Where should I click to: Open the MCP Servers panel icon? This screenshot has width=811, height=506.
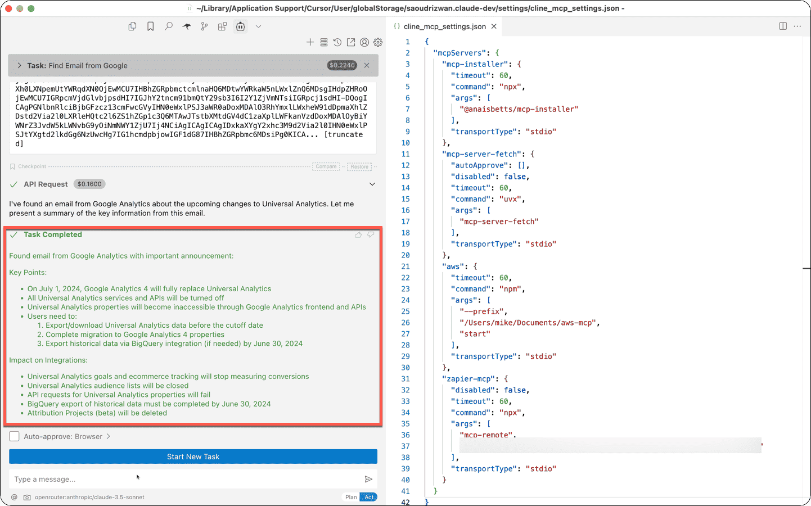click(x=323, y=42)
